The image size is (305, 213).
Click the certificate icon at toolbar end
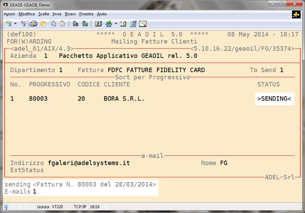tap(142, 24)
